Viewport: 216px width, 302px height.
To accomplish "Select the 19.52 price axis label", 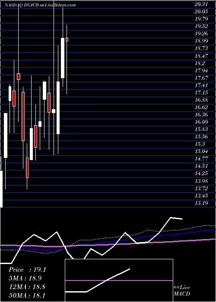I will click(x=201, y=26).
